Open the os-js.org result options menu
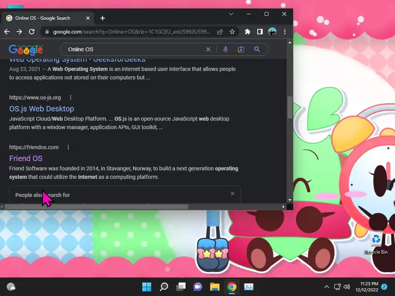395x296 pixels. 71,98
